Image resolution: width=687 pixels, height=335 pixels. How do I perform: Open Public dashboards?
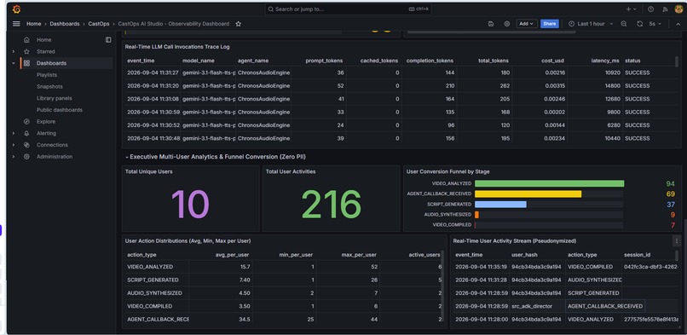60,110
